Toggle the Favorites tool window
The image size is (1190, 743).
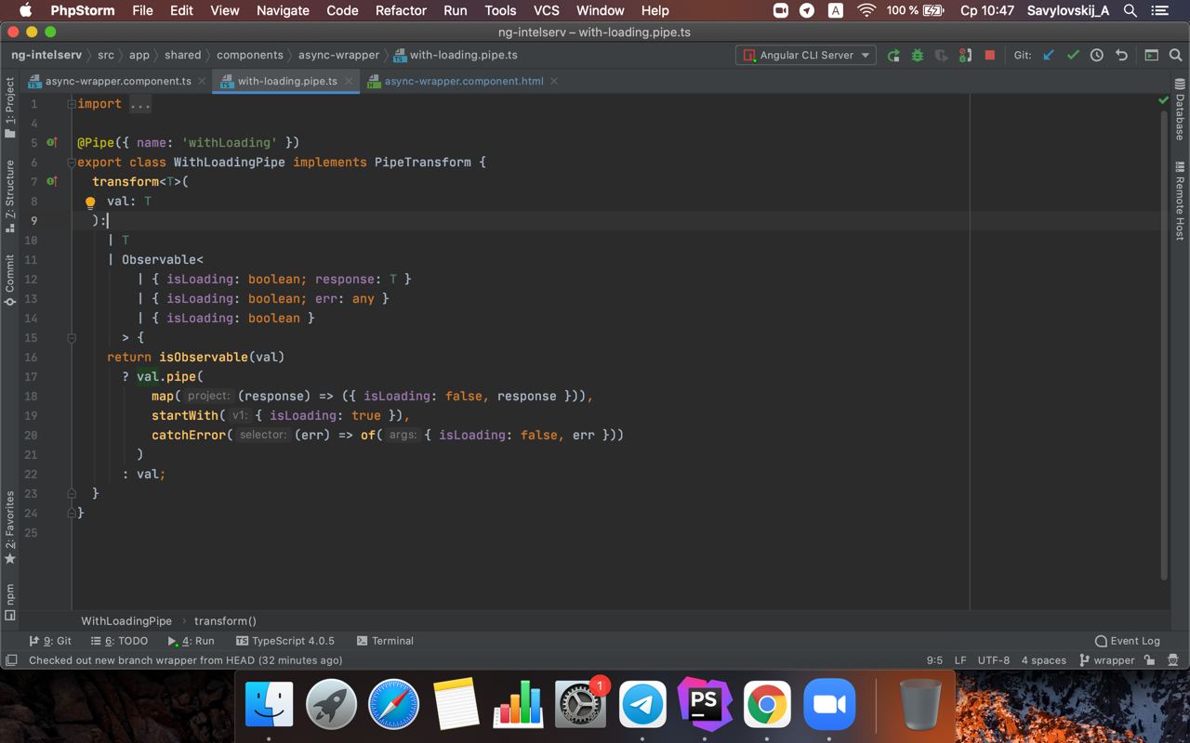(x=10, y=527)
